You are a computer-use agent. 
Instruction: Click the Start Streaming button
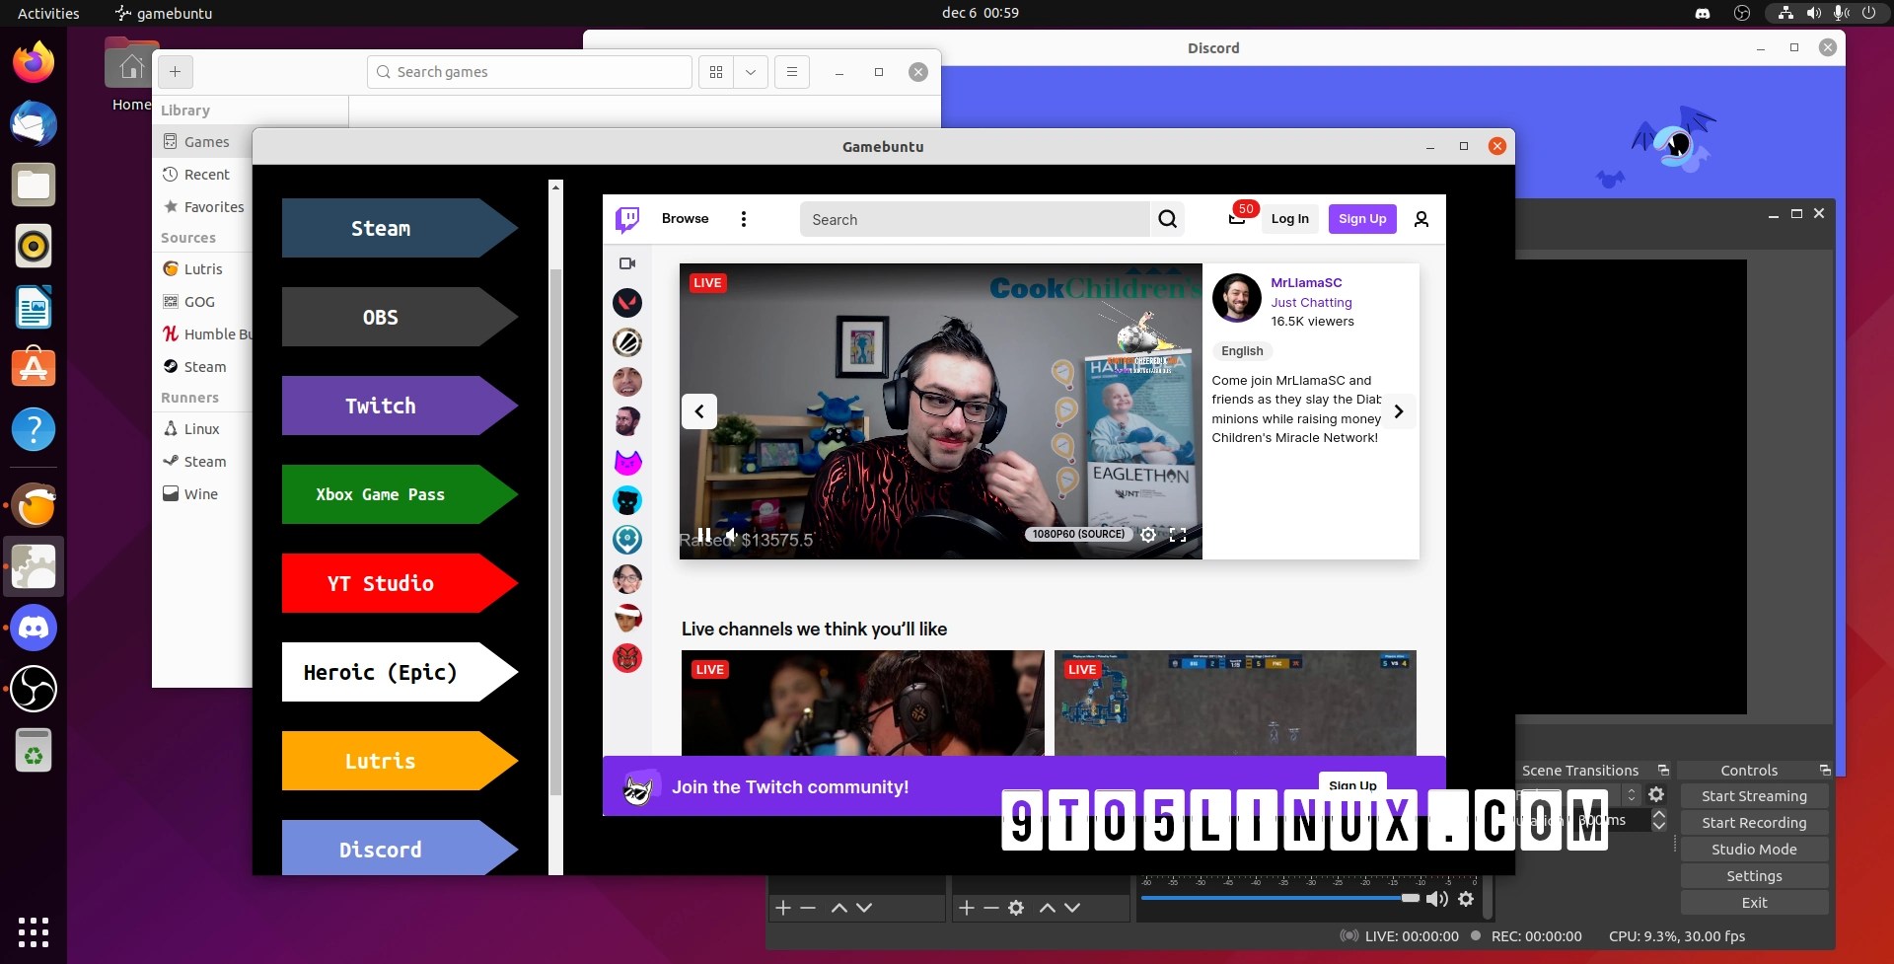pos(1754,795)
